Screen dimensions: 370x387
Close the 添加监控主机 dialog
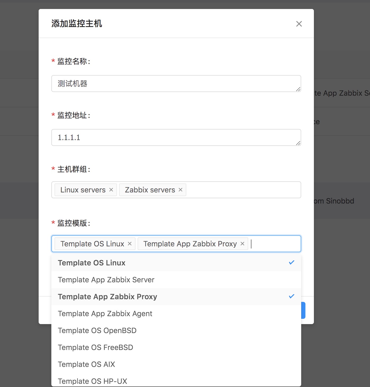(x=299, y=24)
